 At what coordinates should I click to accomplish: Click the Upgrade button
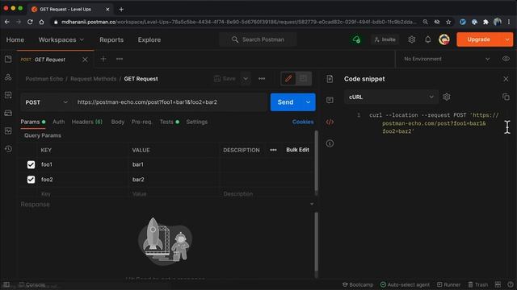[479, 39]
